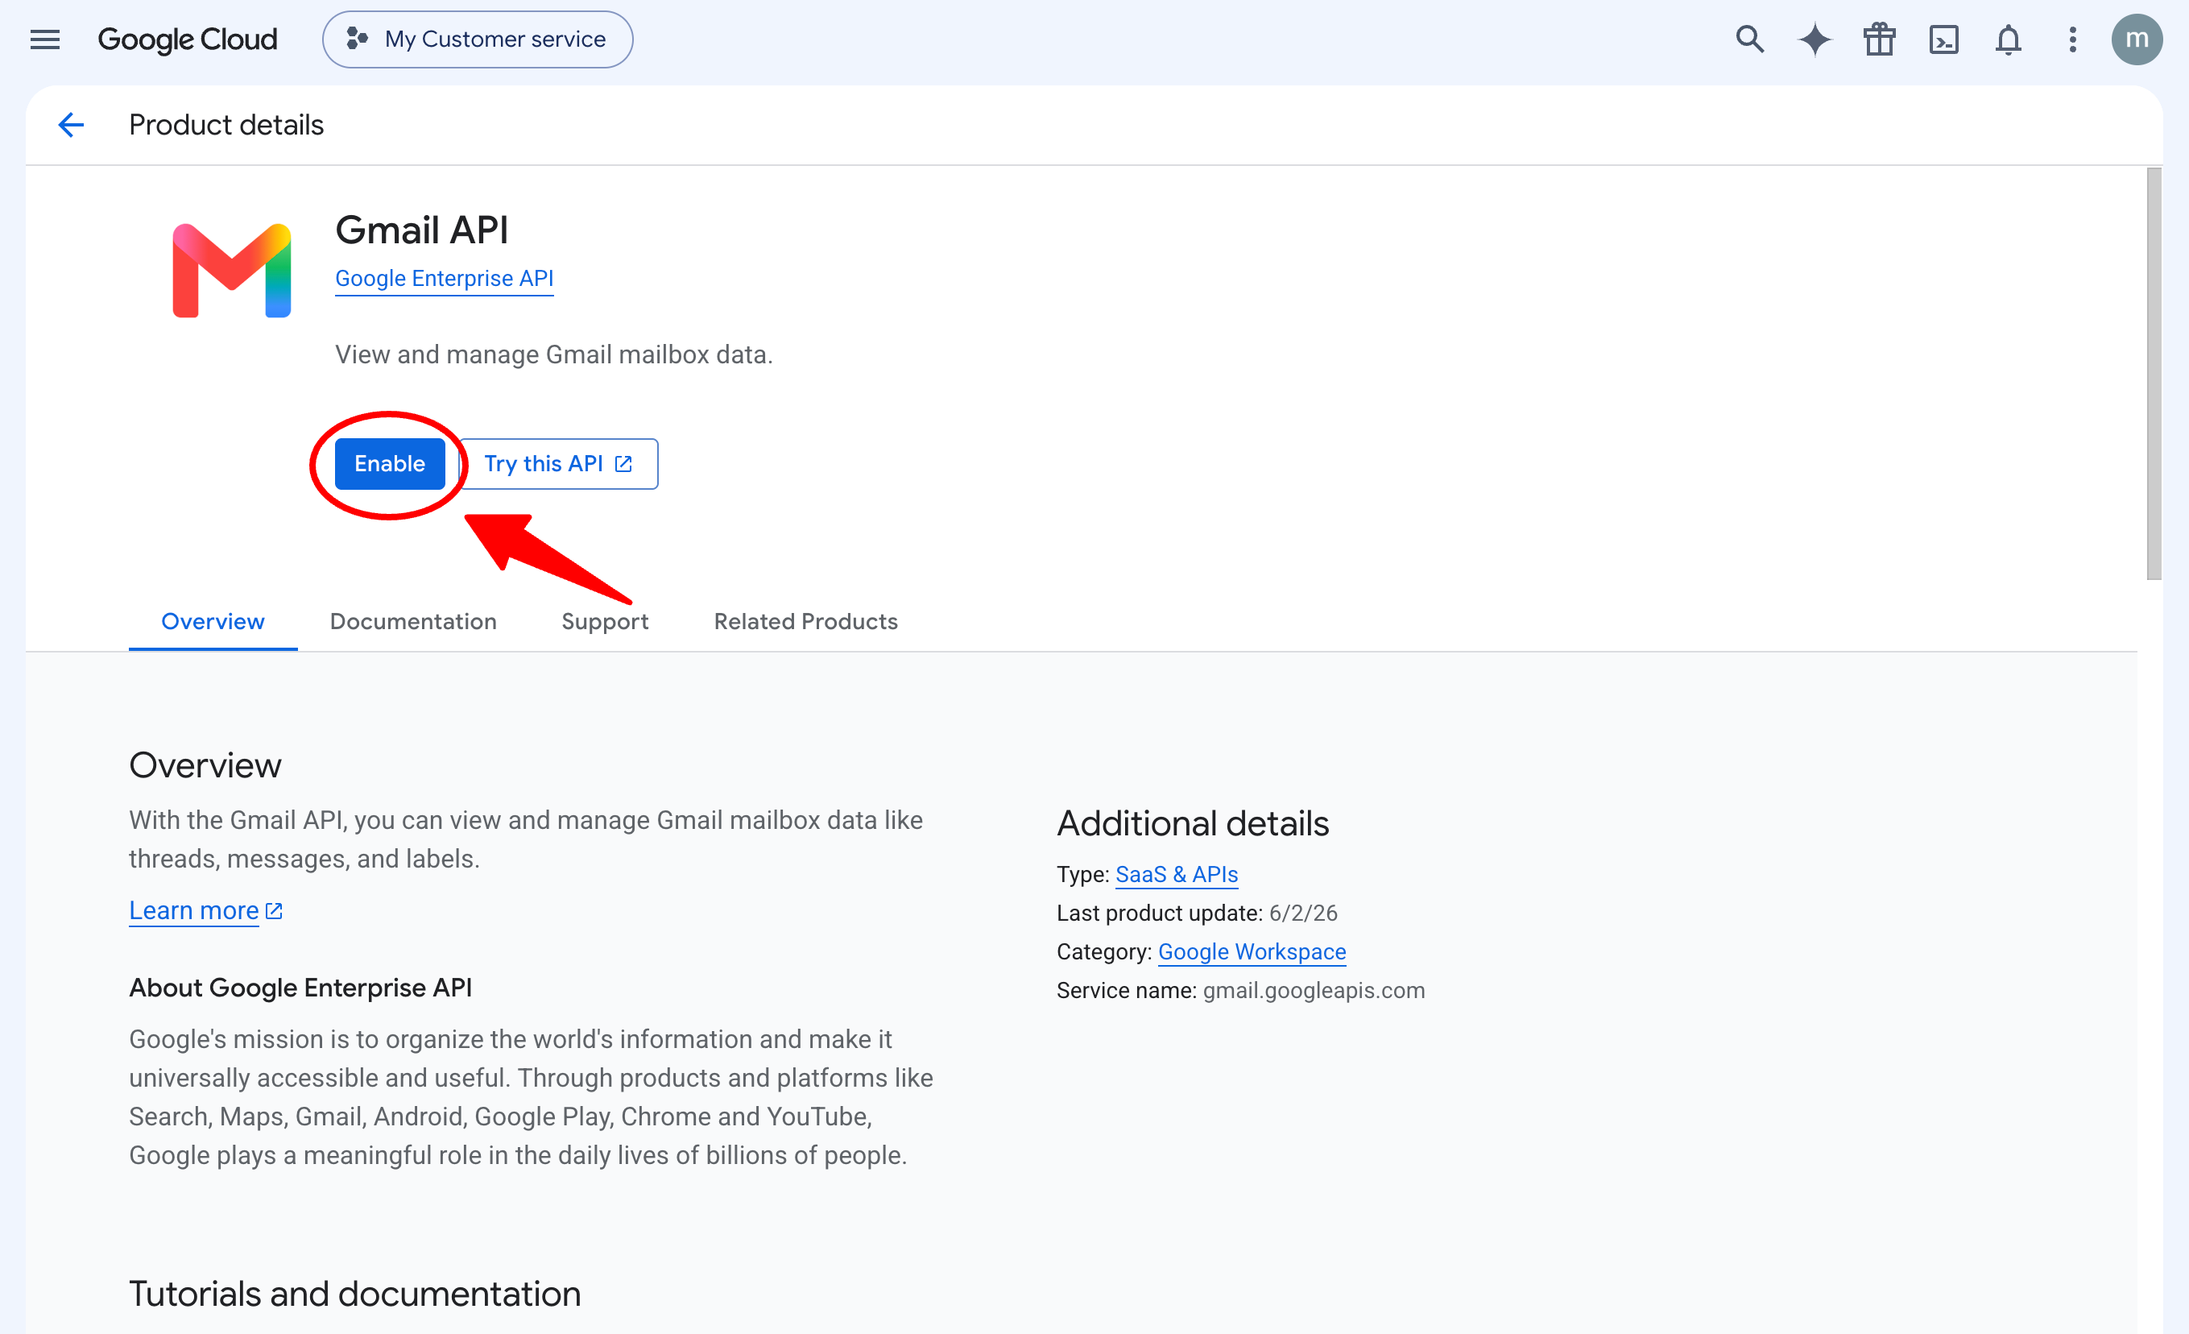Click the gift box free trial icon
The image size is (2189, 1334).
pyautogui.click(x=1879, y=39)
